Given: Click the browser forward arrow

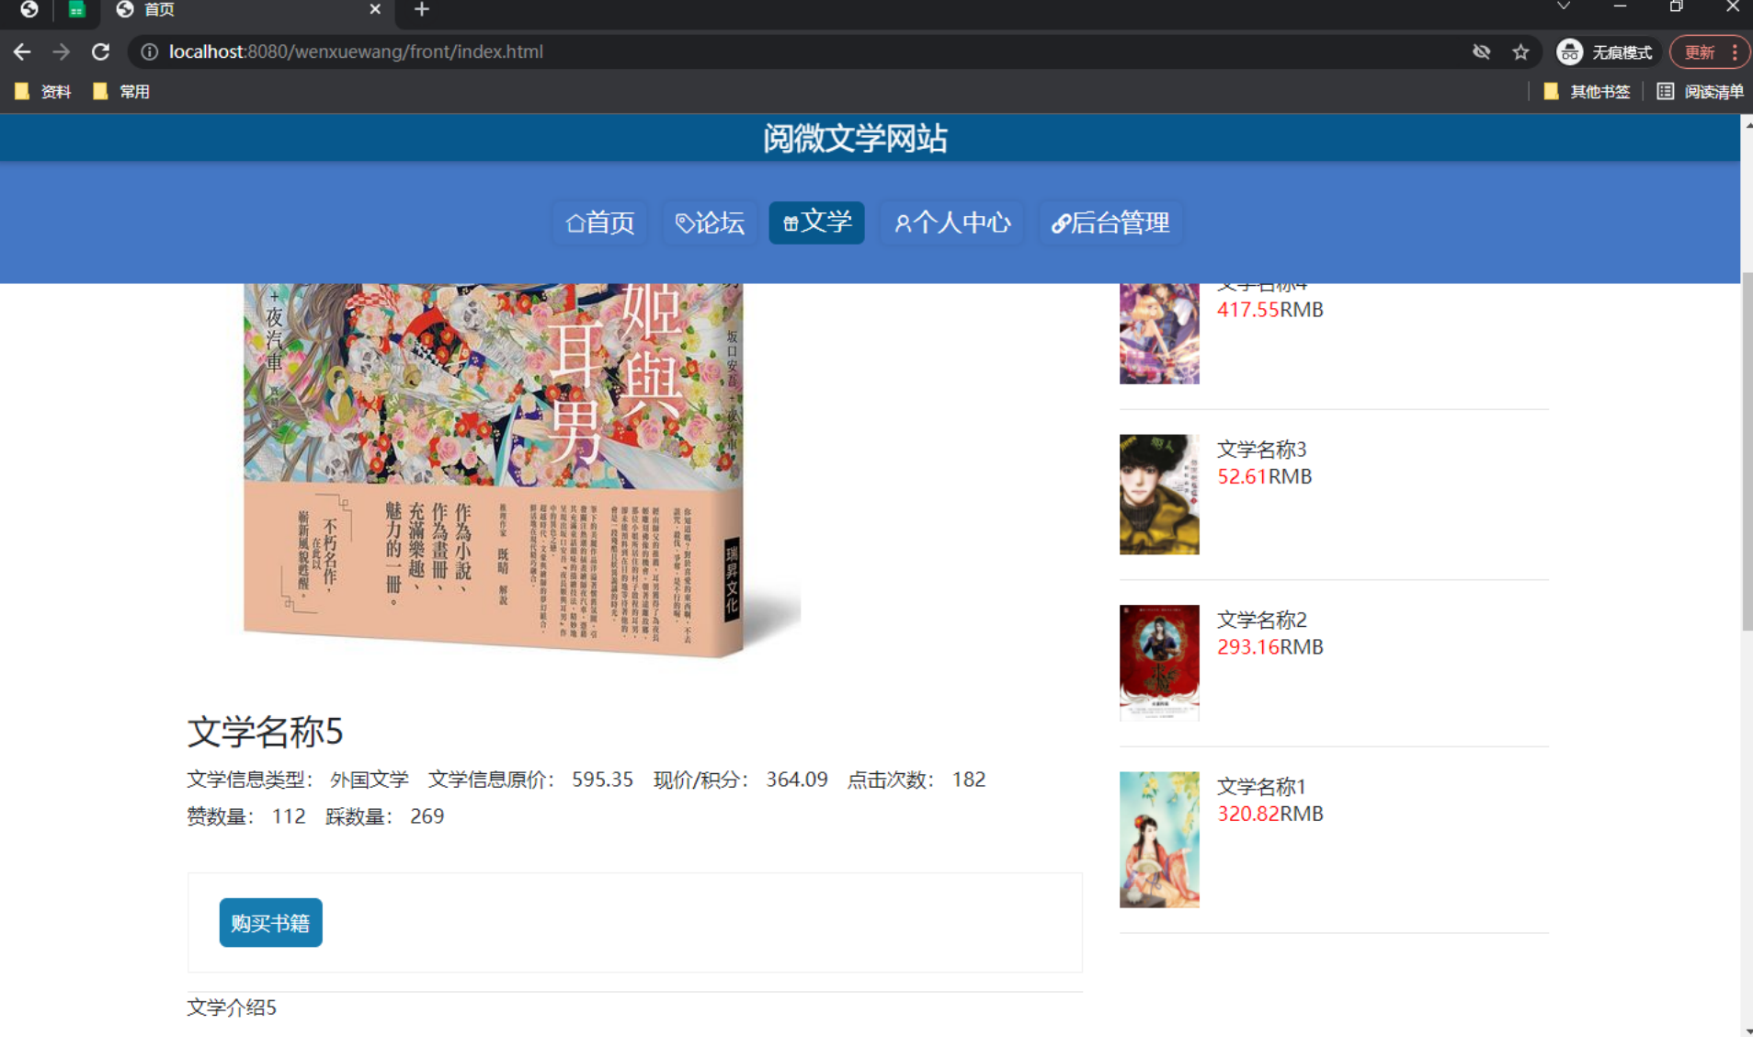Looking at the screenshot, I should [x=62, y=52].
